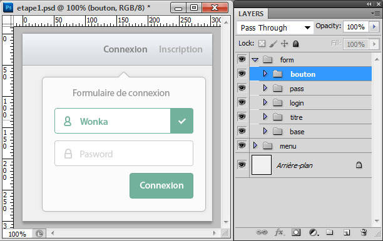Click the Photoshop Ps document icon
Screen dimensions: 383x241
[8, 7]
